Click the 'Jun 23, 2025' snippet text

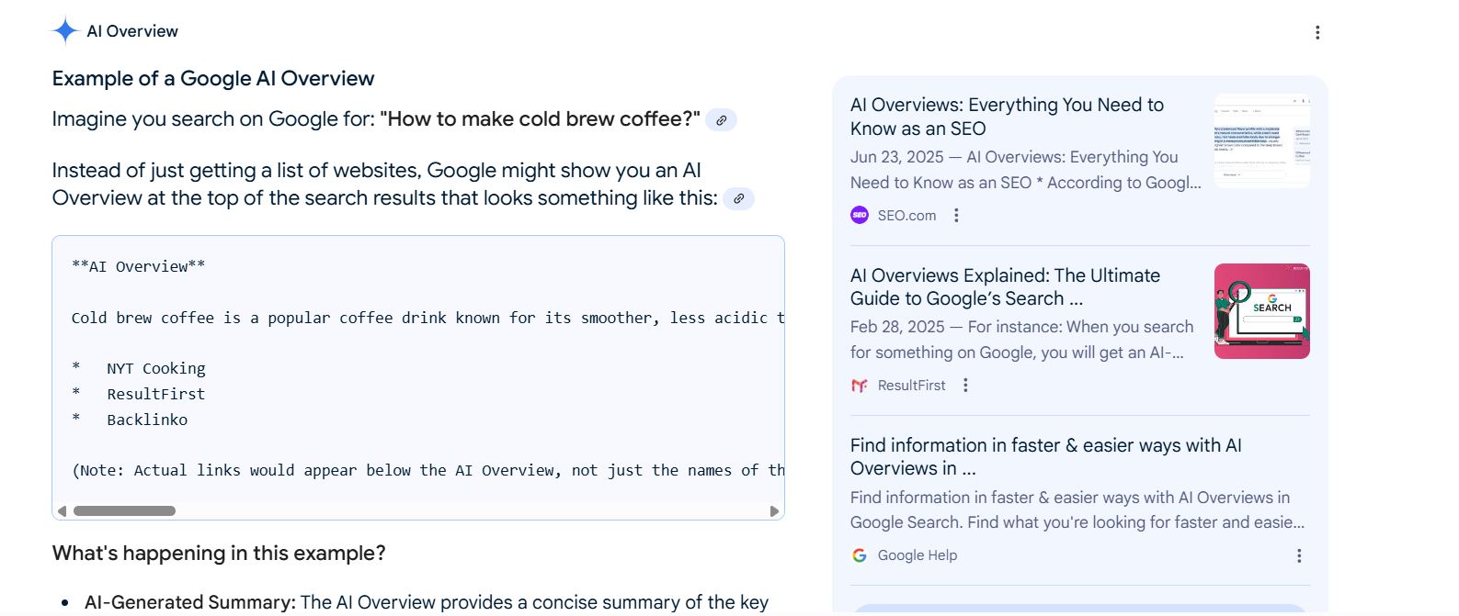coord(1025,170)
